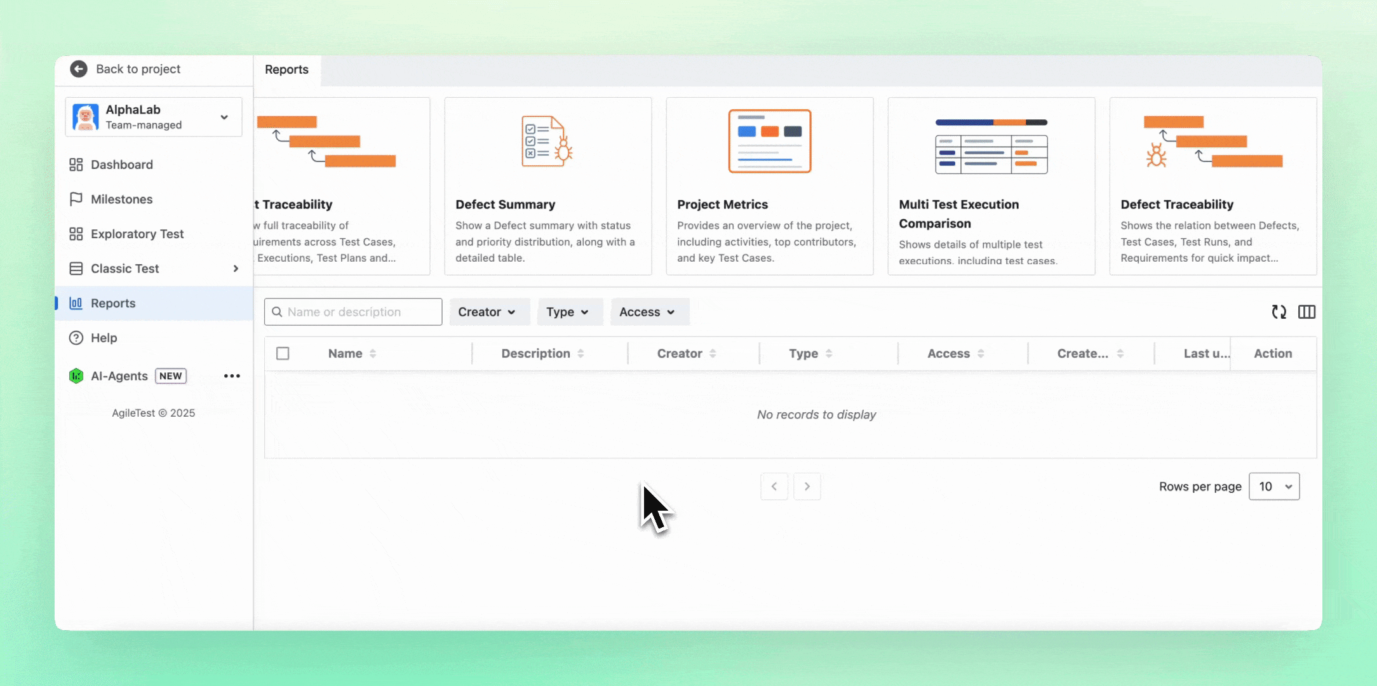Click the Defect Traceability report illustration
The height and width of the screenshot is (686, 1377).
[x=1212, y=141]
